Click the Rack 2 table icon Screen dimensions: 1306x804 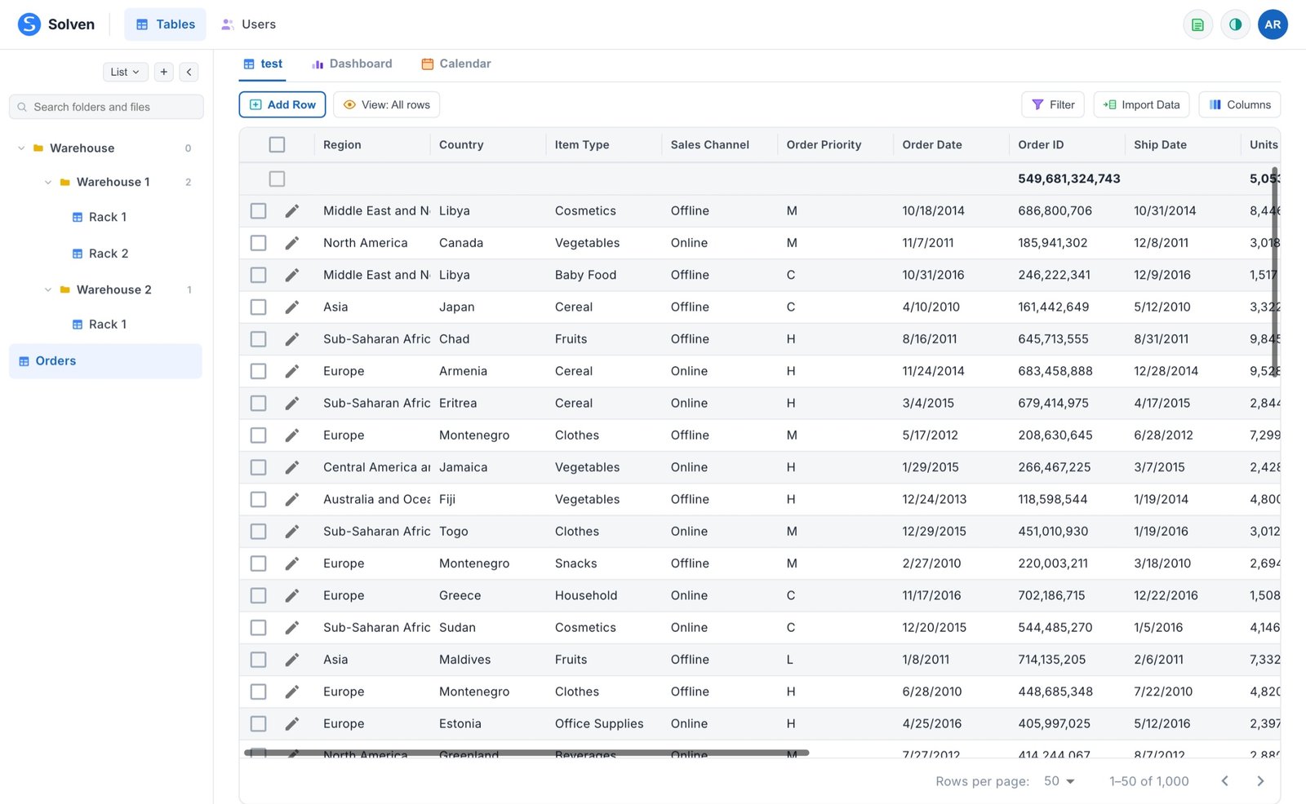[78, 254]
